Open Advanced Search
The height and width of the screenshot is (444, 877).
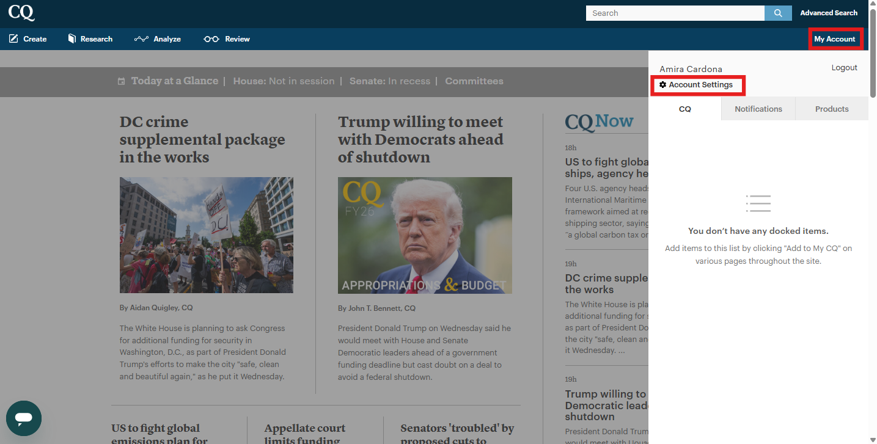[x=829, y=13]
